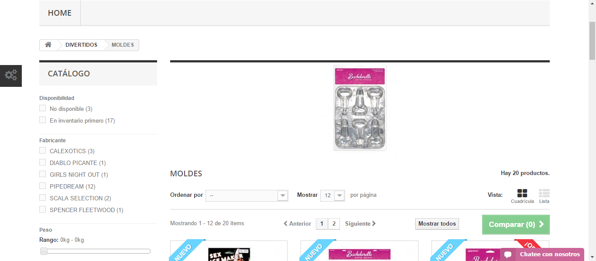Screen dimensions: 596x261
Task: Click the Siguiente right arrow
Action: [374, 224]
